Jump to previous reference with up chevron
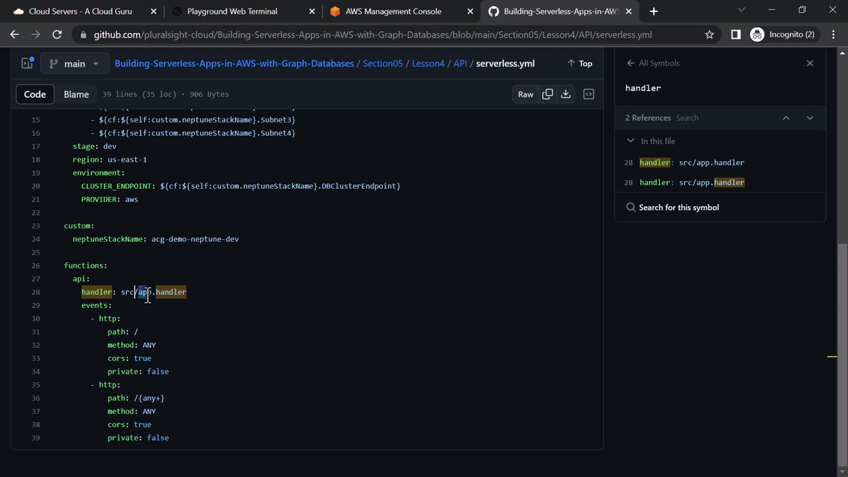Image resolution: width=848 pixels, height=477 pixels. pos(786,118)
